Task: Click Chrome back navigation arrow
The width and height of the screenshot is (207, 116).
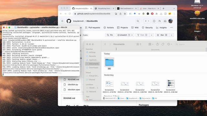Action: (x=61, y=14)
